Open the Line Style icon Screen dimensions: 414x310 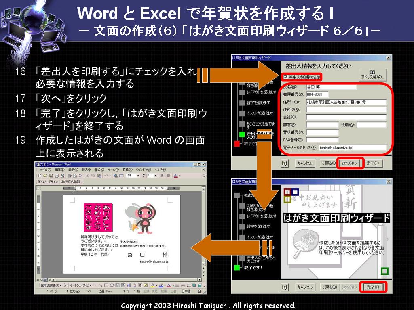(x=177, y=285)
